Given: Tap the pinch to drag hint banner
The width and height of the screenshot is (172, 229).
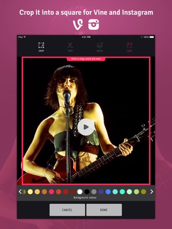Looking at the screenshot, I should (86, 59).
